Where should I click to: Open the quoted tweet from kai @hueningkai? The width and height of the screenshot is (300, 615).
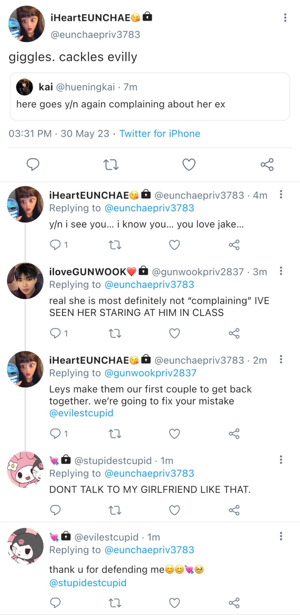tap(150, 97)
